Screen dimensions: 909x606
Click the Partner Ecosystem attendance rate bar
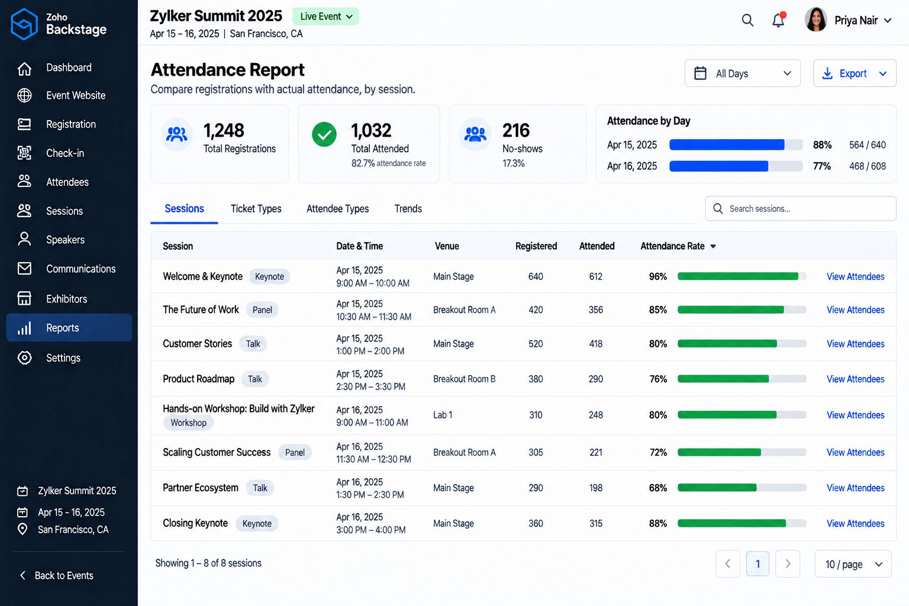[x=742, y=488]
